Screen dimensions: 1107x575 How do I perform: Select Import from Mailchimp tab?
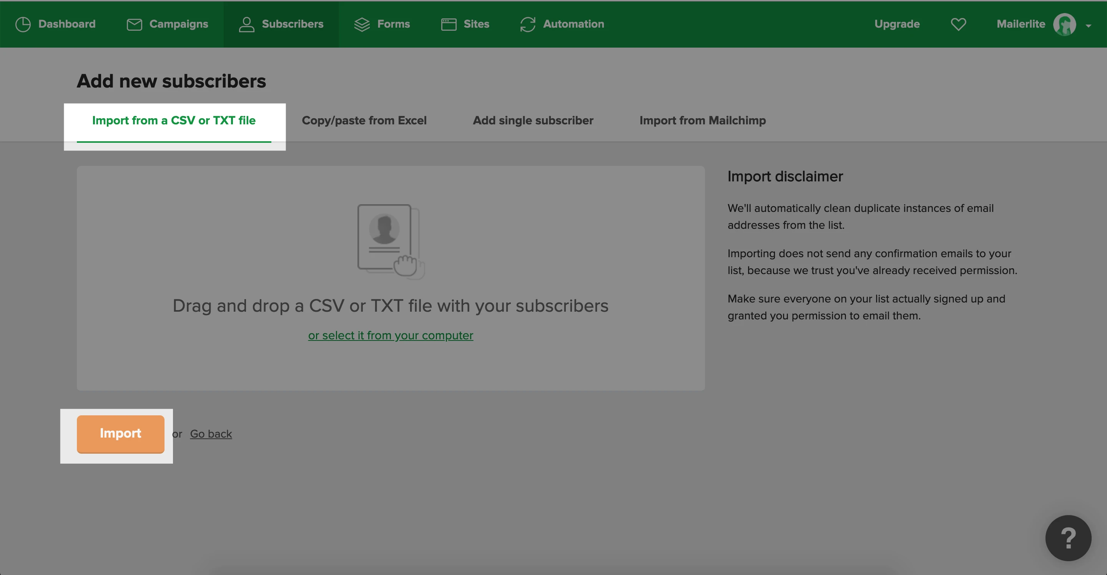click(x=702, y=121)
